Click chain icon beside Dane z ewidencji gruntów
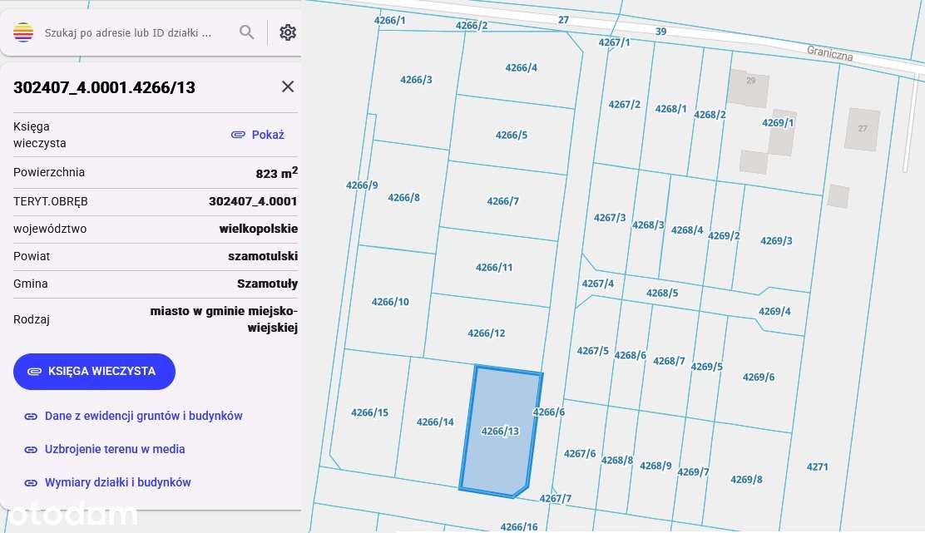 click(x=31, y=417)
